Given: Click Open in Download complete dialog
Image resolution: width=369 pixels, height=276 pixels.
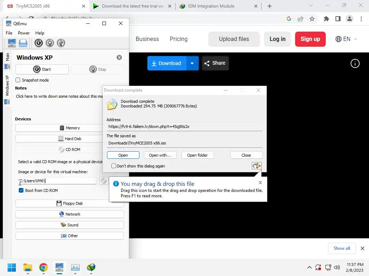Looking at the screenshot, I should coord(123,155).
